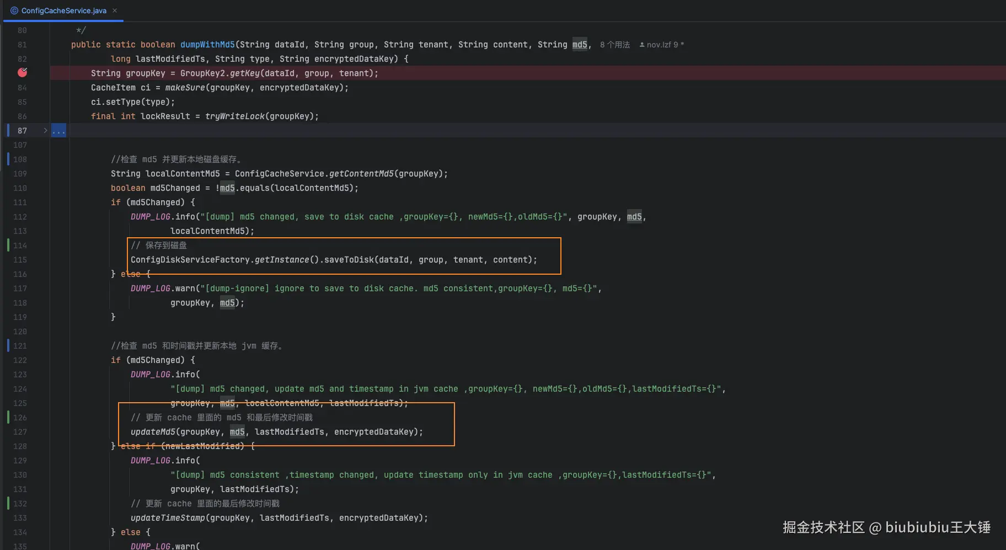Click the comment '//检查 md5 并更新本地磁盘缓存。'

click(176, 159)
